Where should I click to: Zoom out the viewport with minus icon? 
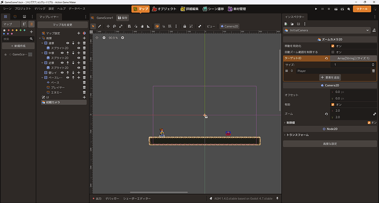point(104,38)
